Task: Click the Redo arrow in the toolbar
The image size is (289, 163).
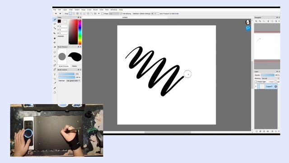Action: [60, 14]
